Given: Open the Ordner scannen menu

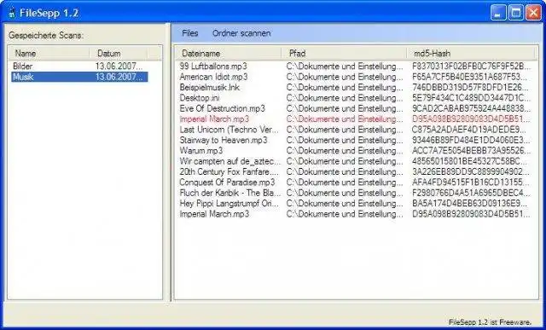Looking at the screenshot, I should pos(241,33).
